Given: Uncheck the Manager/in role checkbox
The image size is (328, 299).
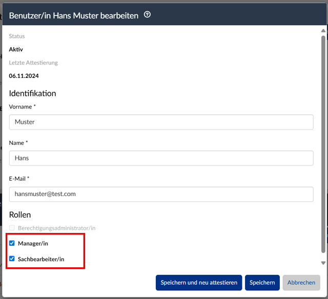Looking at the screenshot, I should pos(12,243).
